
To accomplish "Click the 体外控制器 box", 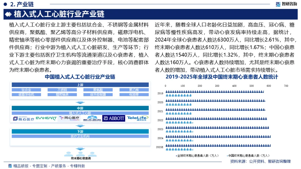I will (98, 95).
